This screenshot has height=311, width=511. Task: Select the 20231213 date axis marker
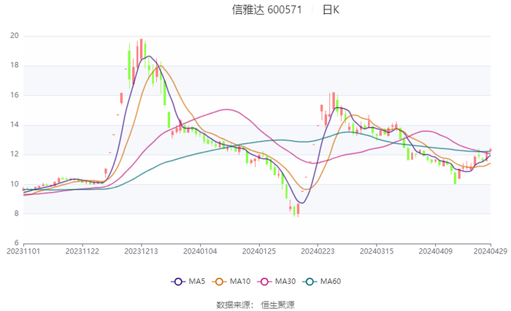tap(141, 251)
